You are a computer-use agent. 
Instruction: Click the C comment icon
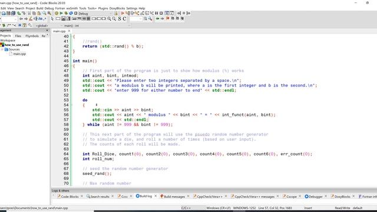click(x=124, y=18)
